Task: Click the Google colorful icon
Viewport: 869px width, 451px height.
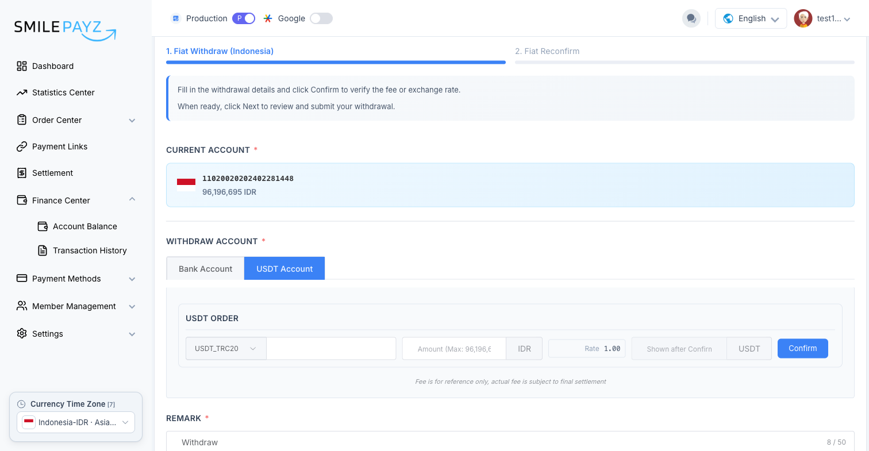Action: click(268, 18)
